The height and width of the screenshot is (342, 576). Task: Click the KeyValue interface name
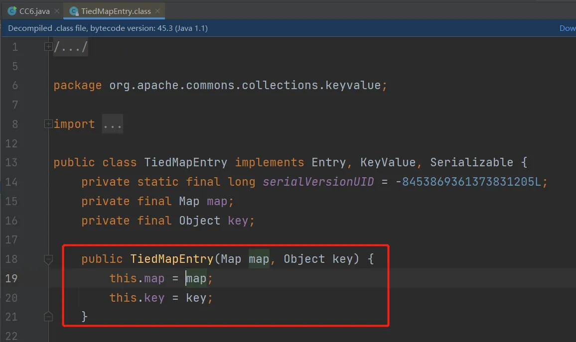(x=388, y=162)
